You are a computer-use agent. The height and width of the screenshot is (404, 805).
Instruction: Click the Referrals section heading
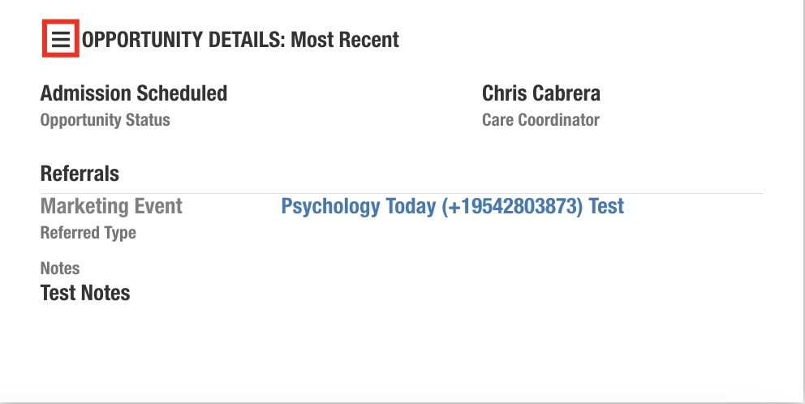80,173
